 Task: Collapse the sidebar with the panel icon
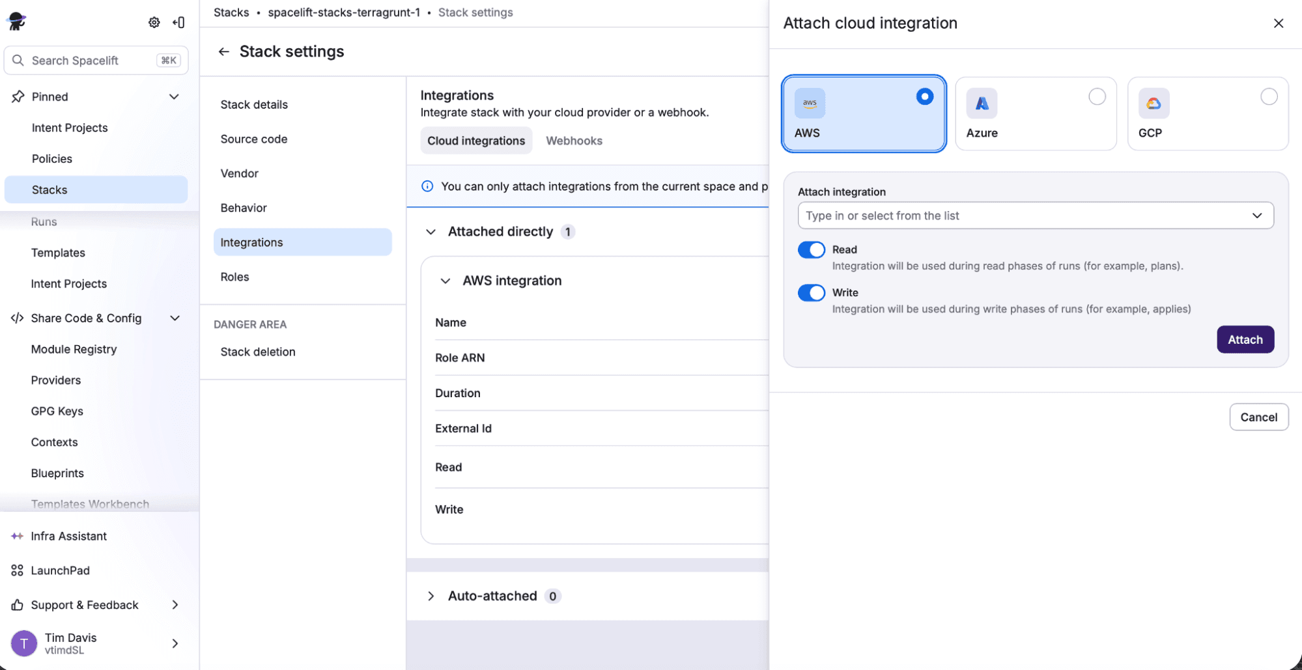178,22
